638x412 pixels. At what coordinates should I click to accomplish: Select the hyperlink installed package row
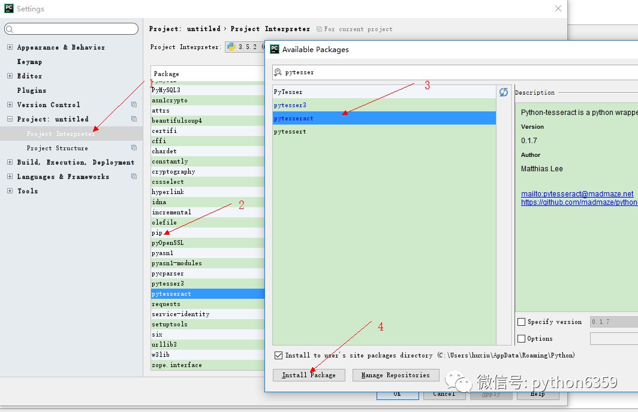coord(207,192)
